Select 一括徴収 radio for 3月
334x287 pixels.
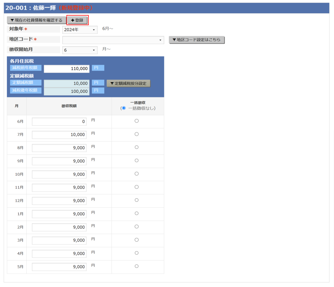pyautogui.click(x=137, y=240)
